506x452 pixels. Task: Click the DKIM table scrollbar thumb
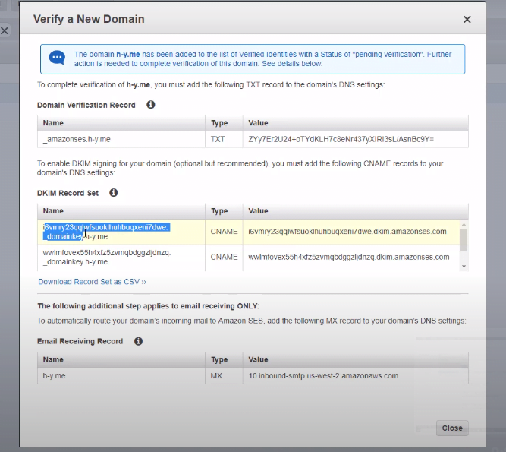(464, 237)
